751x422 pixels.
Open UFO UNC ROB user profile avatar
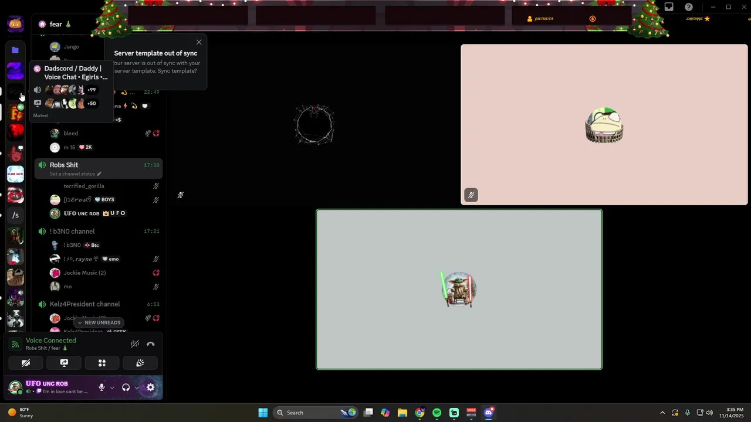pos(15,387)
